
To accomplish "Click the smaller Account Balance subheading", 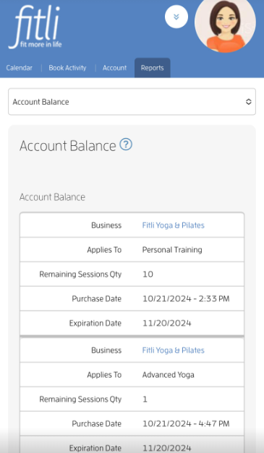I will (x=52, y=197).
